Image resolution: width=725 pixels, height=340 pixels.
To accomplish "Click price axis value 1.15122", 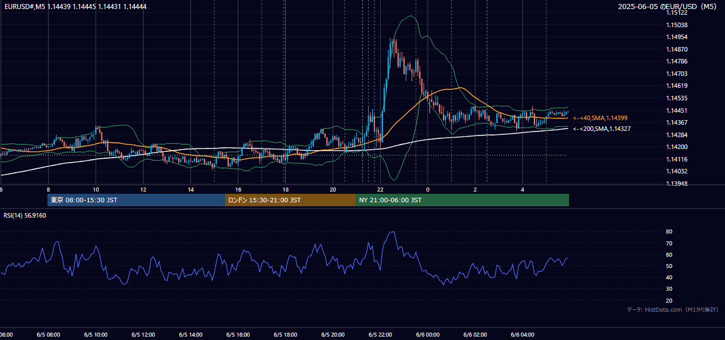I will [677, 12].
